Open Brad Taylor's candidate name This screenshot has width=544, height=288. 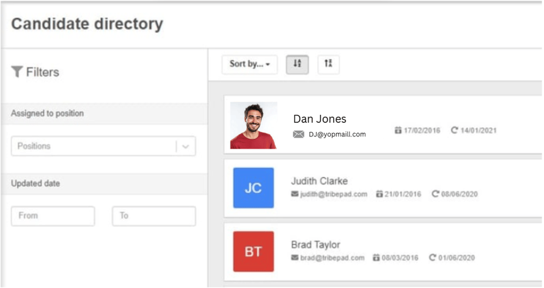(x=315, y=245)
